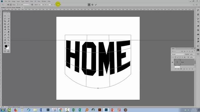Open the Filter menu
200x112 pixels.
pyautogui.click(x=32, y=1)
